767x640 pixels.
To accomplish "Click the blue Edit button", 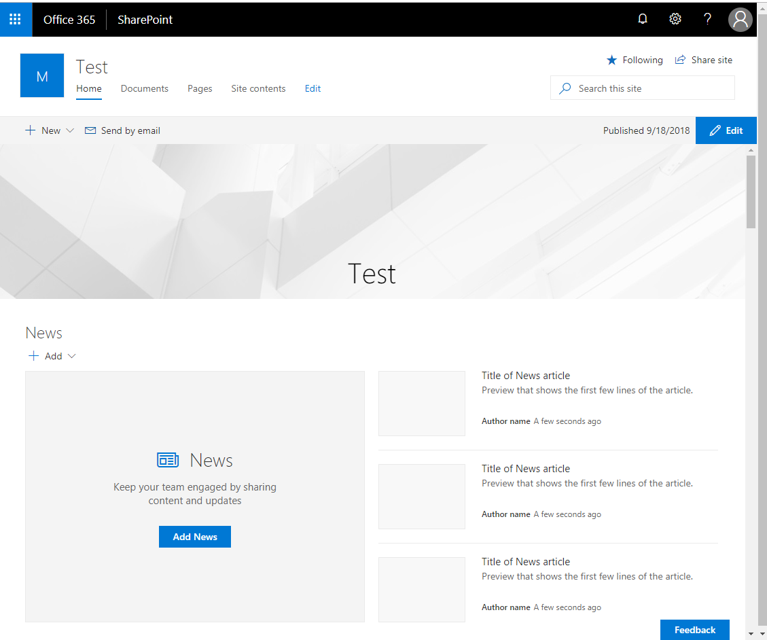I will click(726, 130).
